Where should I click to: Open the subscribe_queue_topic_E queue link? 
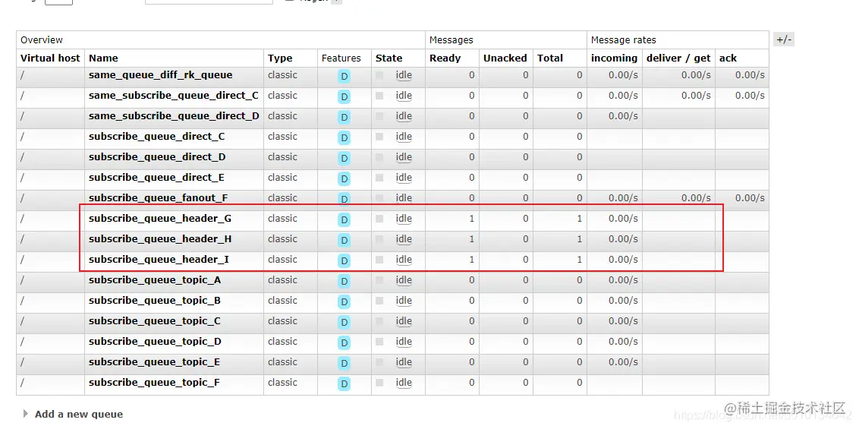point(155,362)
